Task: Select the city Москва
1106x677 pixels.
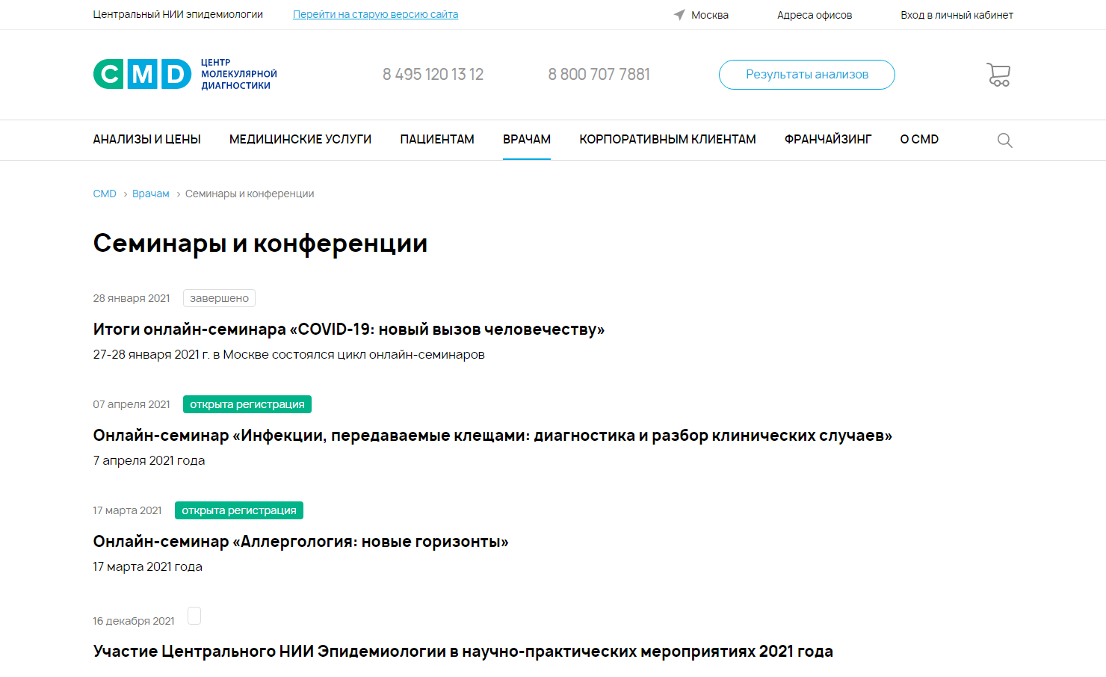Action: [709, 15]
